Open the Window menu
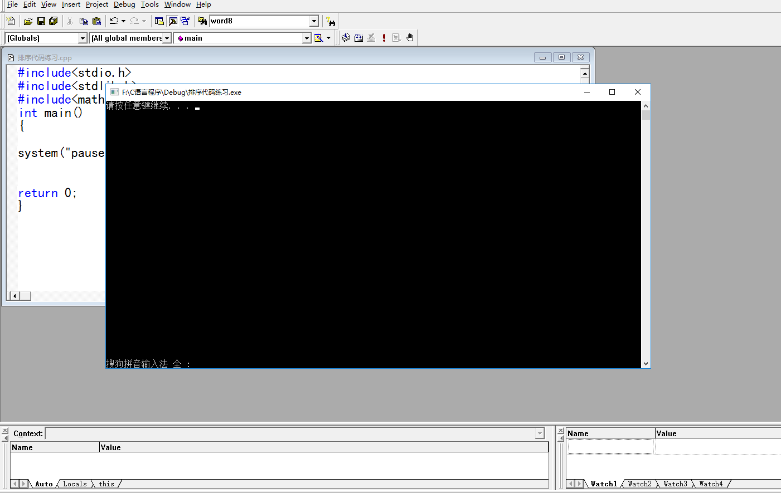This screenshot has height=493, width=781. tap(177, 4)
